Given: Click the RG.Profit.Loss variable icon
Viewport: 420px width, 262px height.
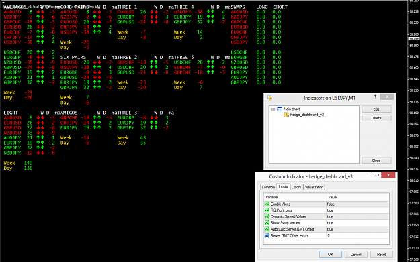Looking at the screenshot, I should 267,210.
